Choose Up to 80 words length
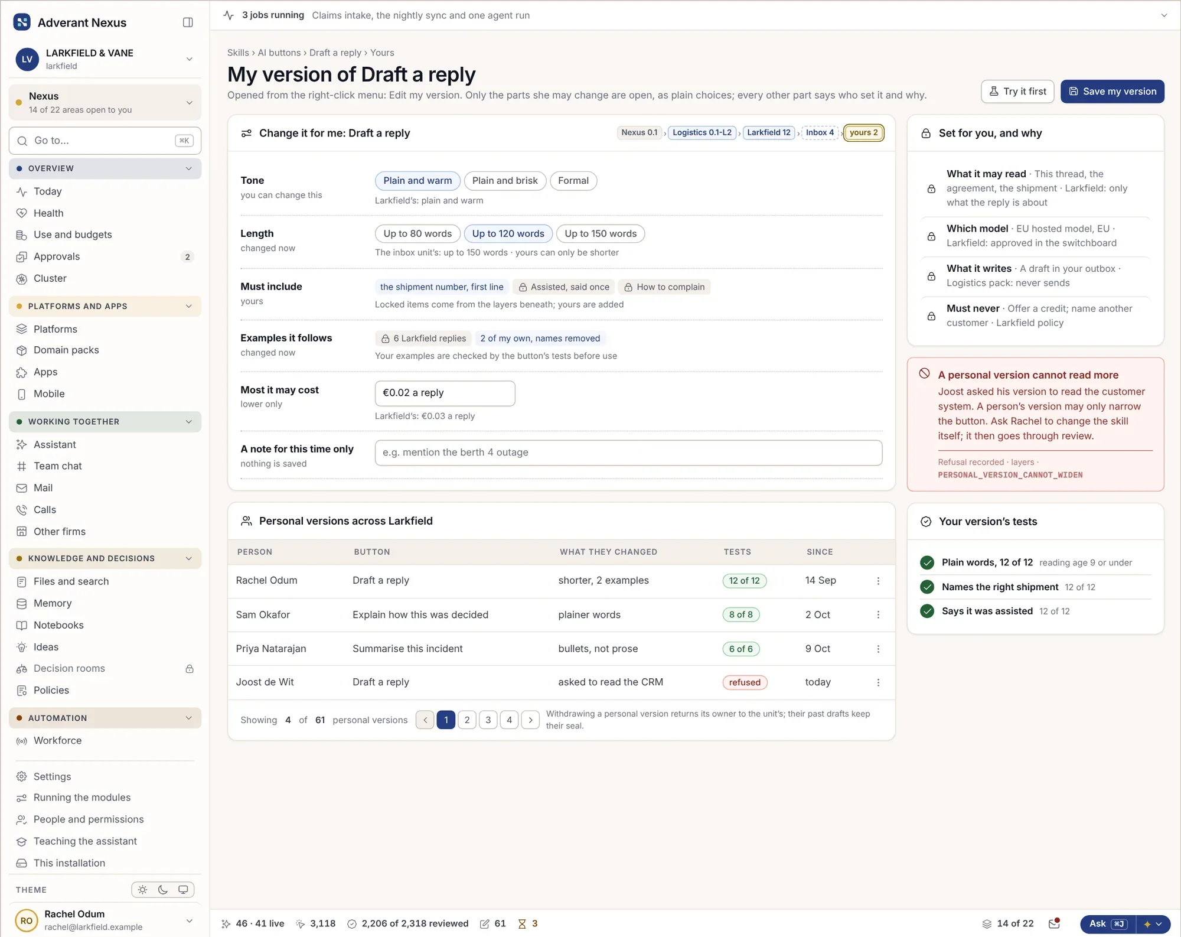 click(417, 234)
